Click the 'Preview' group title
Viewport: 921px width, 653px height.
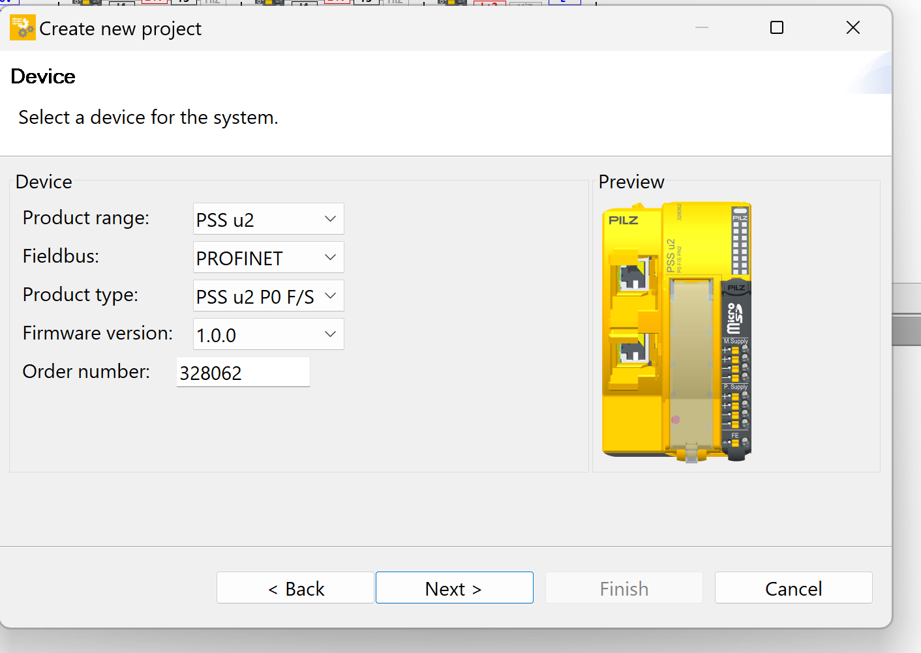(x=631, y=182)
